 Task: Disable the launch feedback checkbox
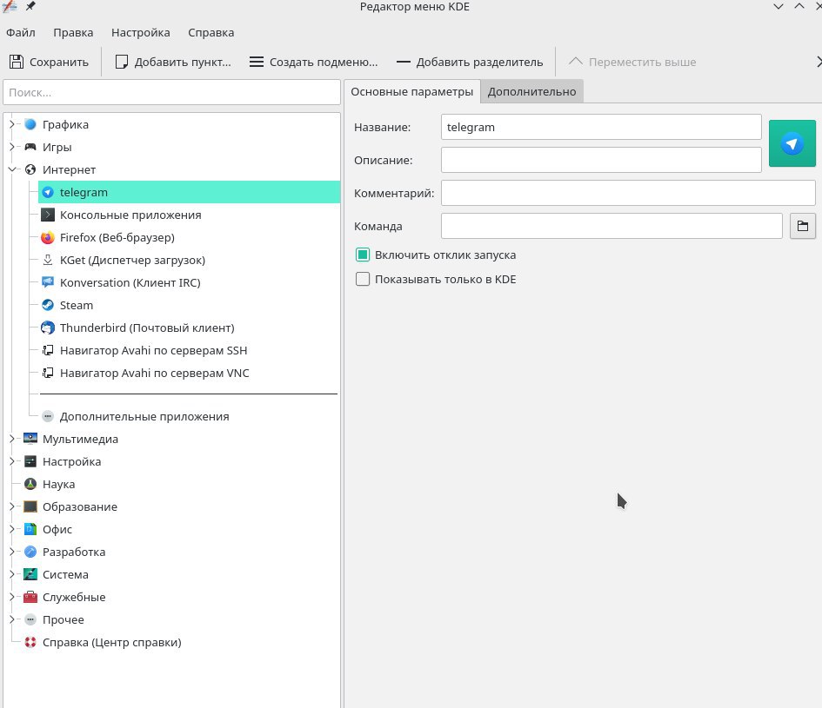pos(362,255)
